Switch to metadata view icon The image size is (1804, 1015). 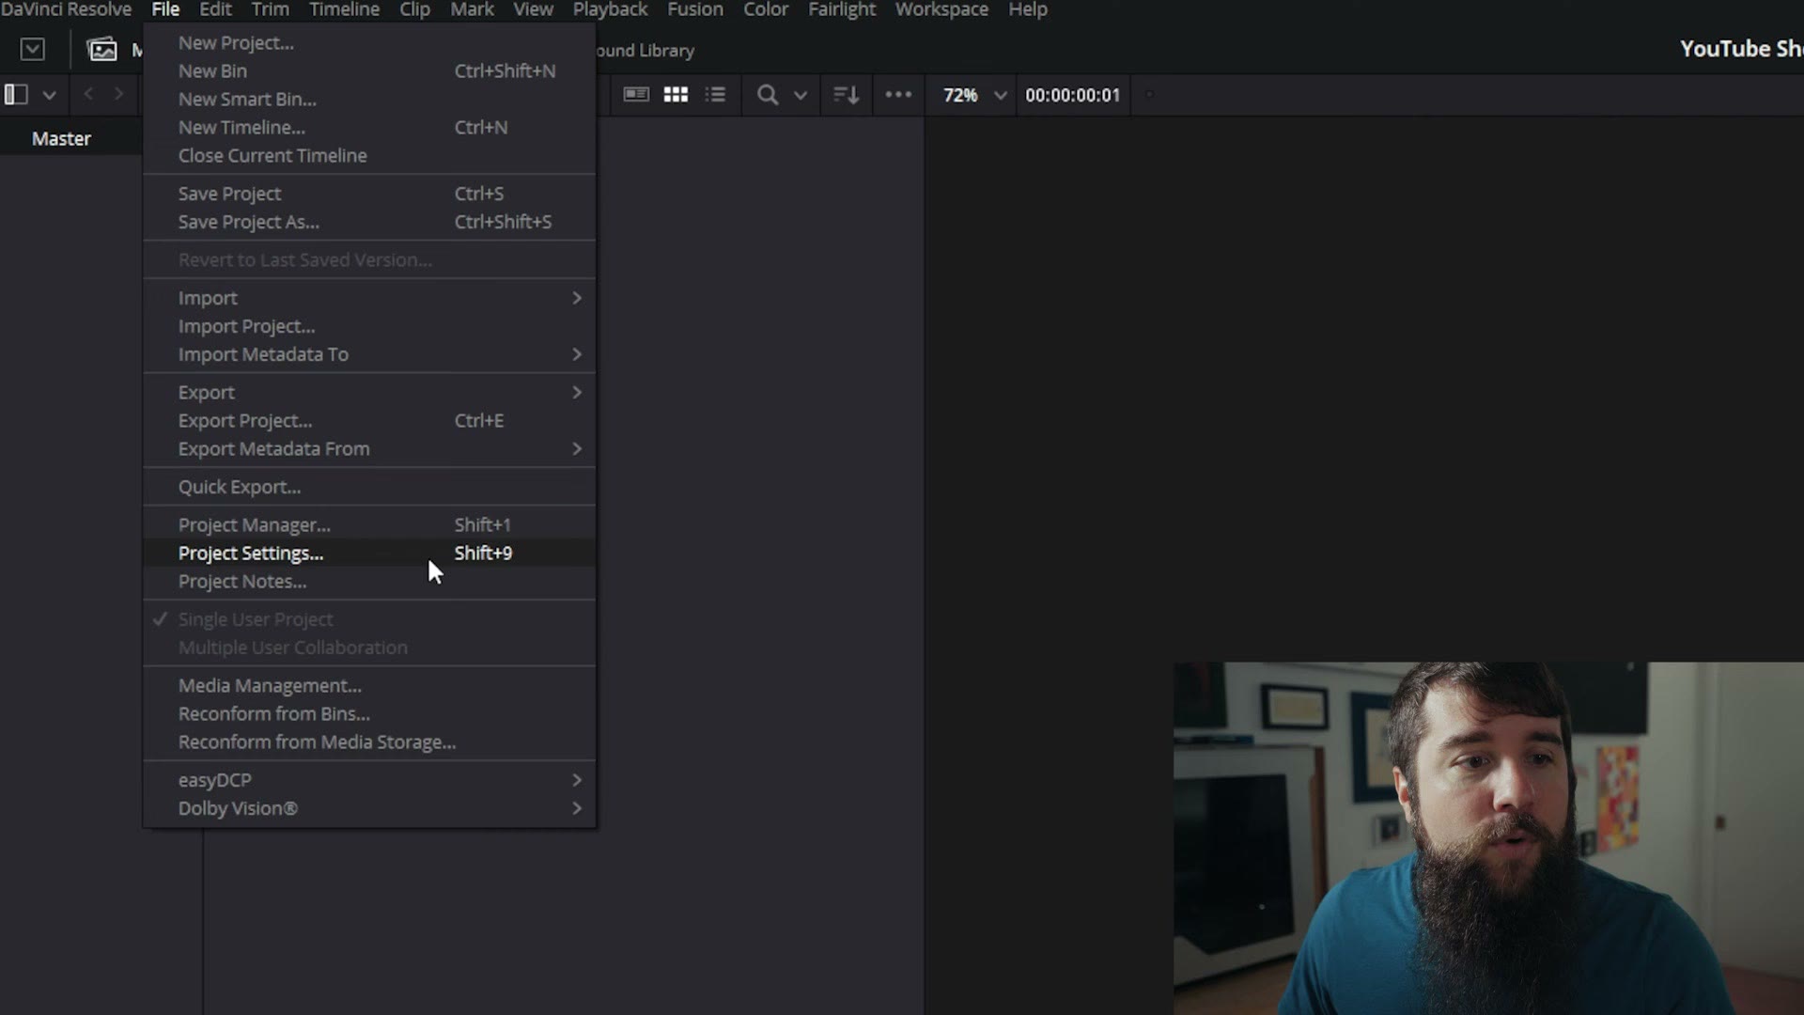pyautogui.click(x=636, y=94)
